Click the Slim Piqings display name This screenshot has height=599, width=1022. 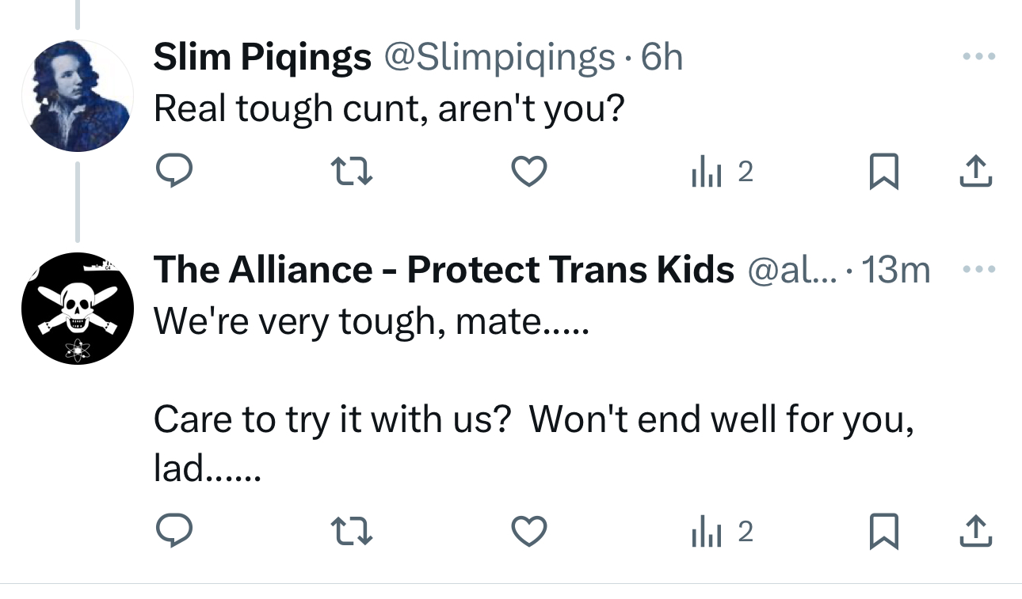pos(262,57)
